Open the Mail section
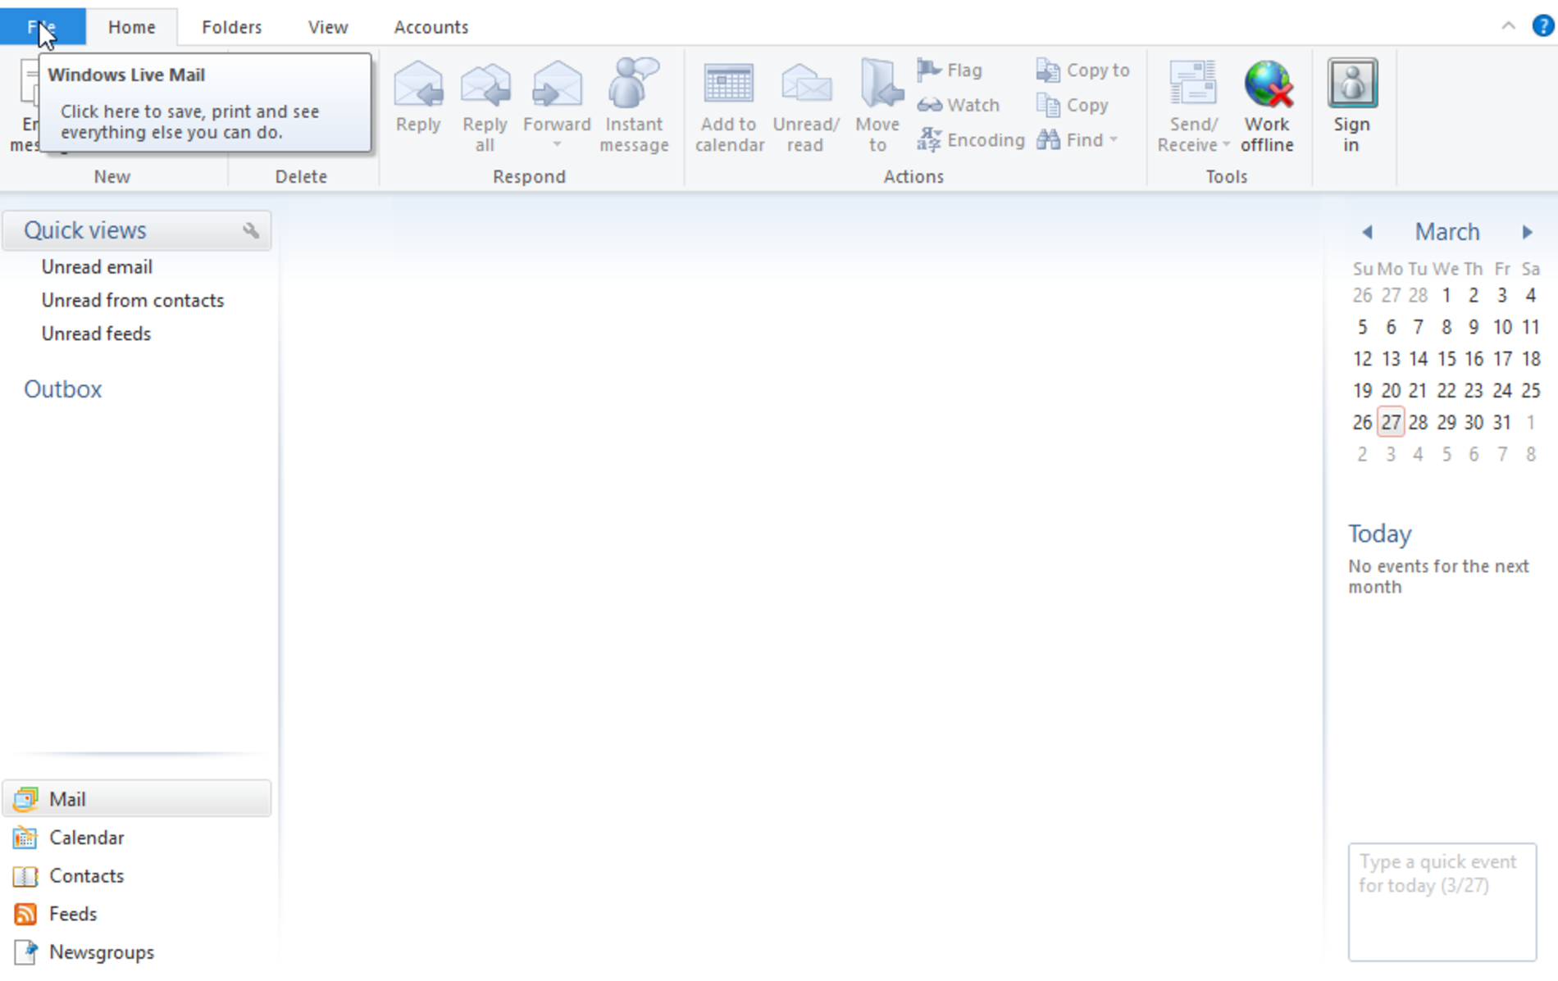The width and height of the screenshot is (1558, 981). (137, 798)
